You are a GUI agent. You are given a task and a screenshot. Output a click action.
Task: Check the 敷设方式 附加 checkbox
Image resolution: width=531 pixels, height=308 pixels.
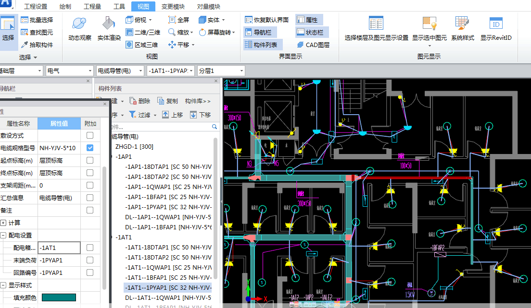[90, 135]
